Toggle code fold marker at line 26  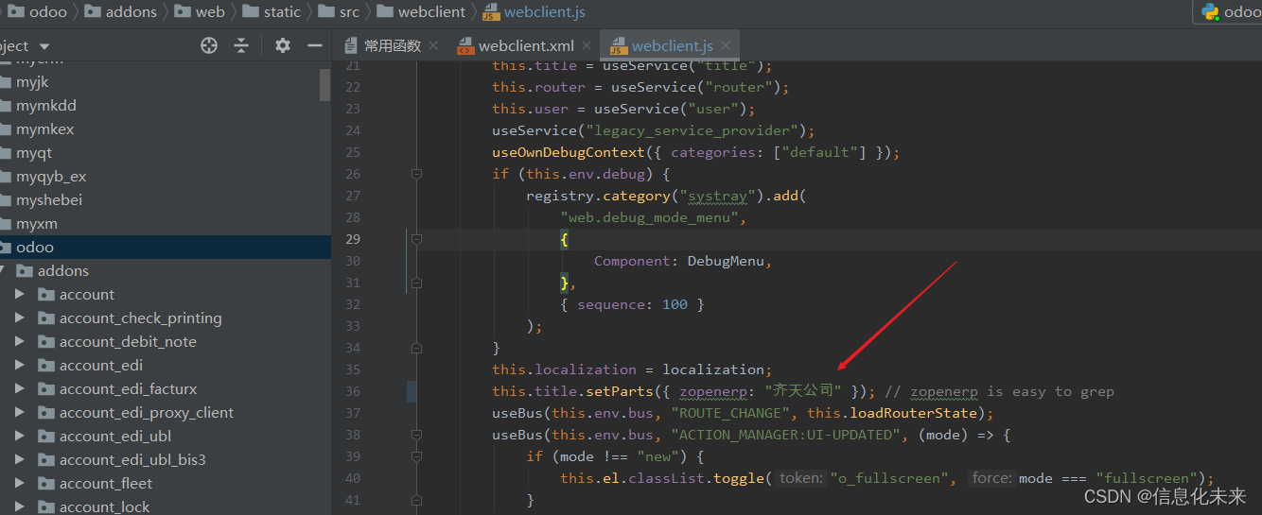pos(416,174)
